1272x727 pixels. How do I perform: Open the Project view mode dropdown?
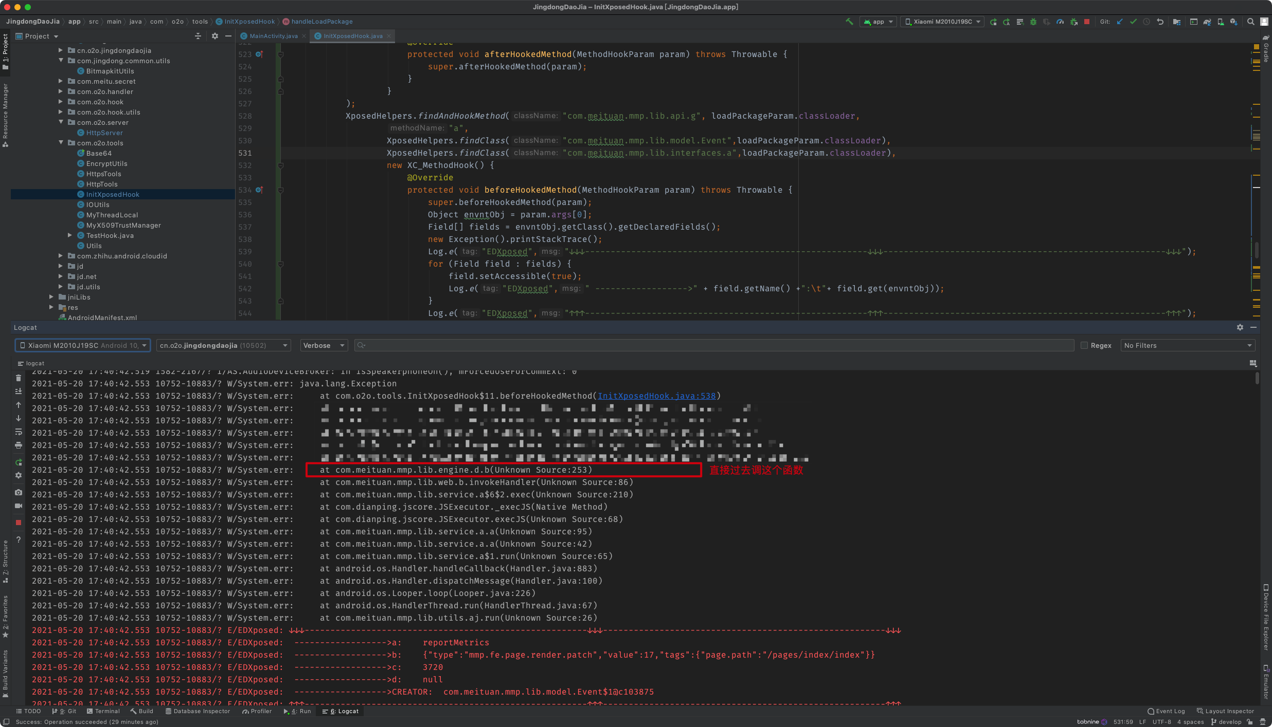point(37,36)
